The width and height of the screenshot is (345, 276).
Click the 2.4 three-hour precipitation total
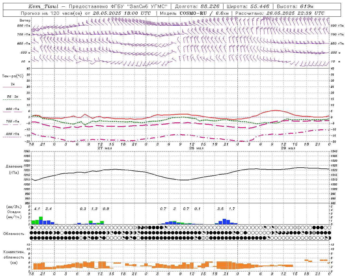click(49, 209)
